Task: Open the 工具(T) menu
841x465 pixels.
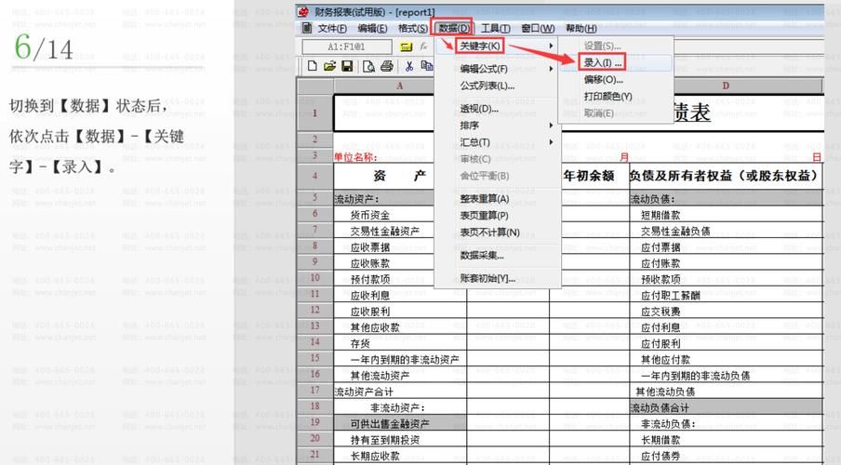Action: (x=495, y=29)
